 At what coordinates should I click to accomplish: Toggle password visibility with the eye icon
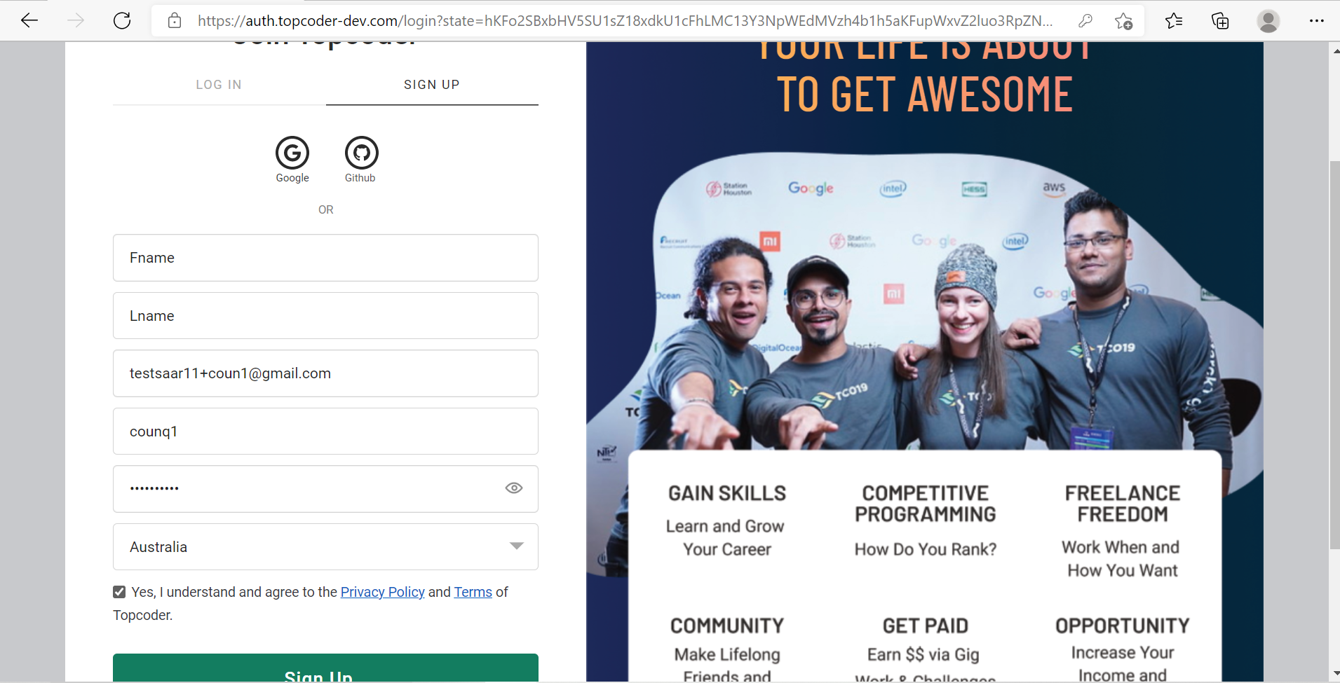[x=514, y=488]
